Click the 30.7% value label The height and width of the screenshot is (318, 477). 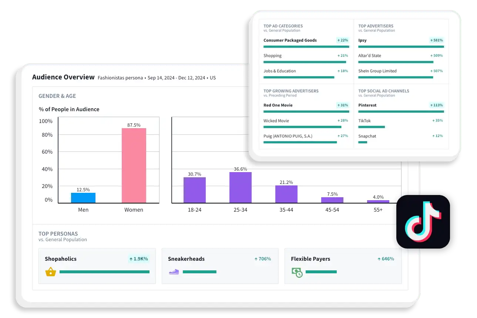tap(195, 174)
